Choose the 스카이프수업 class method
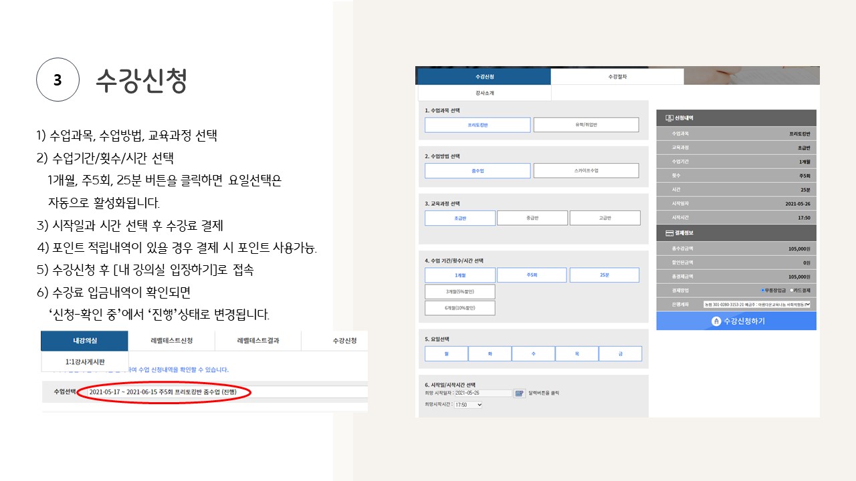Viewport: 856px width, 481px height. click(586, 171)
